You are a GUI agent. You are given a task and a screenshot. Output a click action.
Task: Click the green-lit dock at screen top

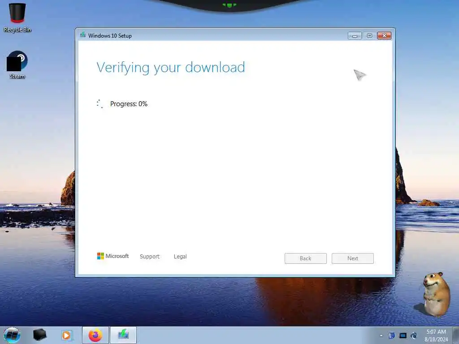pos(229,5)
